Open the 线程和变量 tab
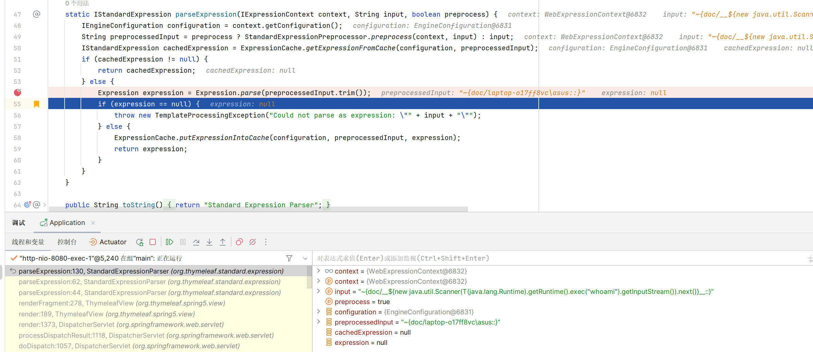Image resolution: width=813 pixels, height=352 pixels. tap(28, 242)
